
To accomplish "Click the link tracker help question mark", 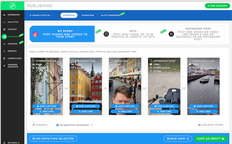I will point(92,125).
